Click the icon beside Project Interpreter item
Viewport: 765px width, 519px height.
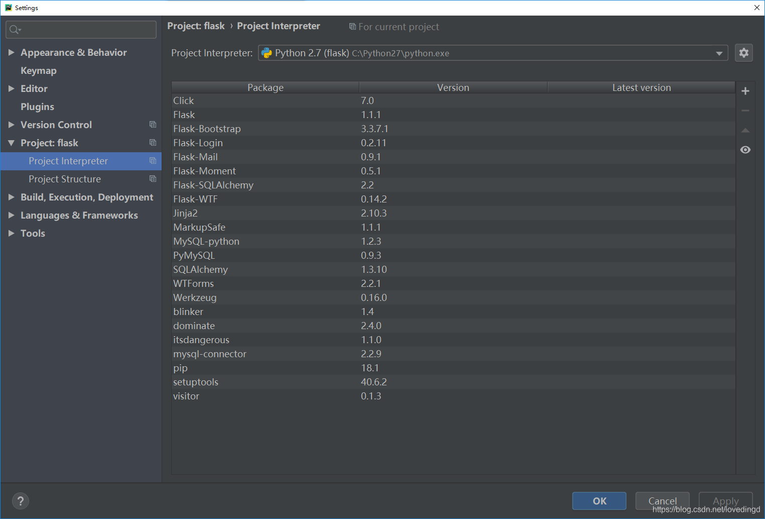[153, 161]
